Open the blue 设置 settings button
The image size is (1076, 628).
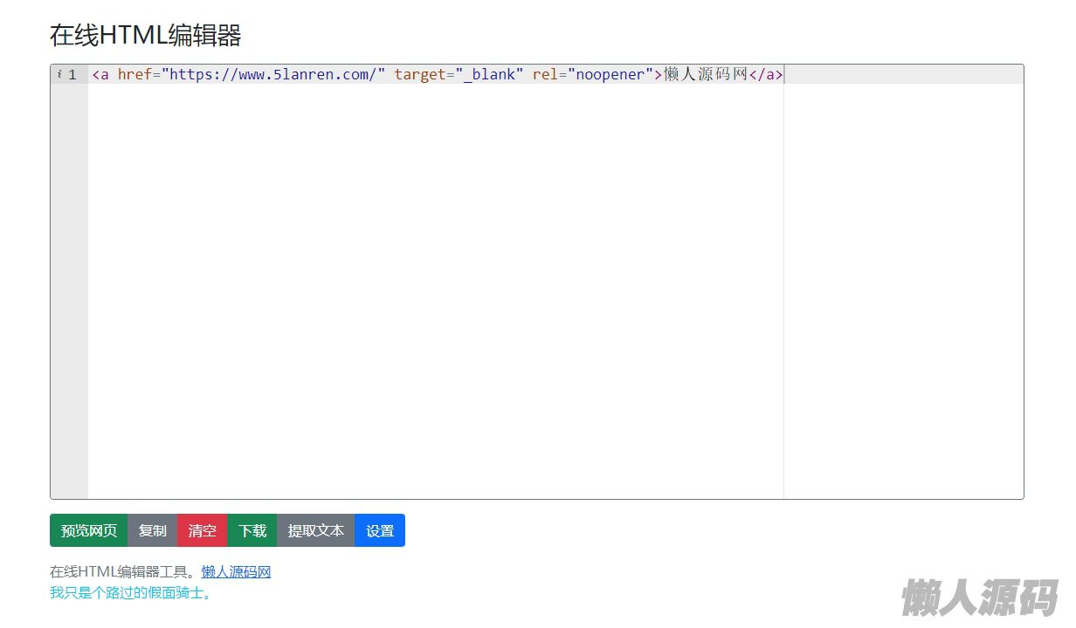pos(380,530)
